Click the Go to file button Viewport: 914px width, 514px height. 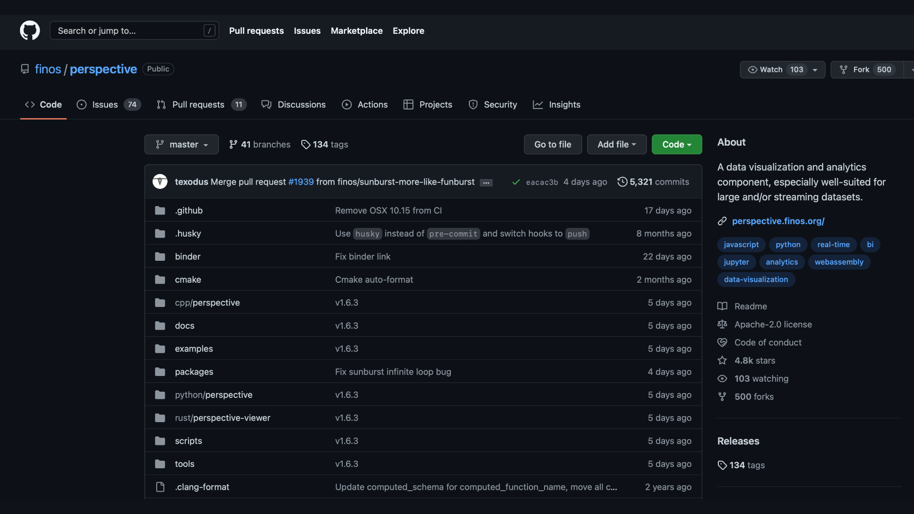pos(553,144)
